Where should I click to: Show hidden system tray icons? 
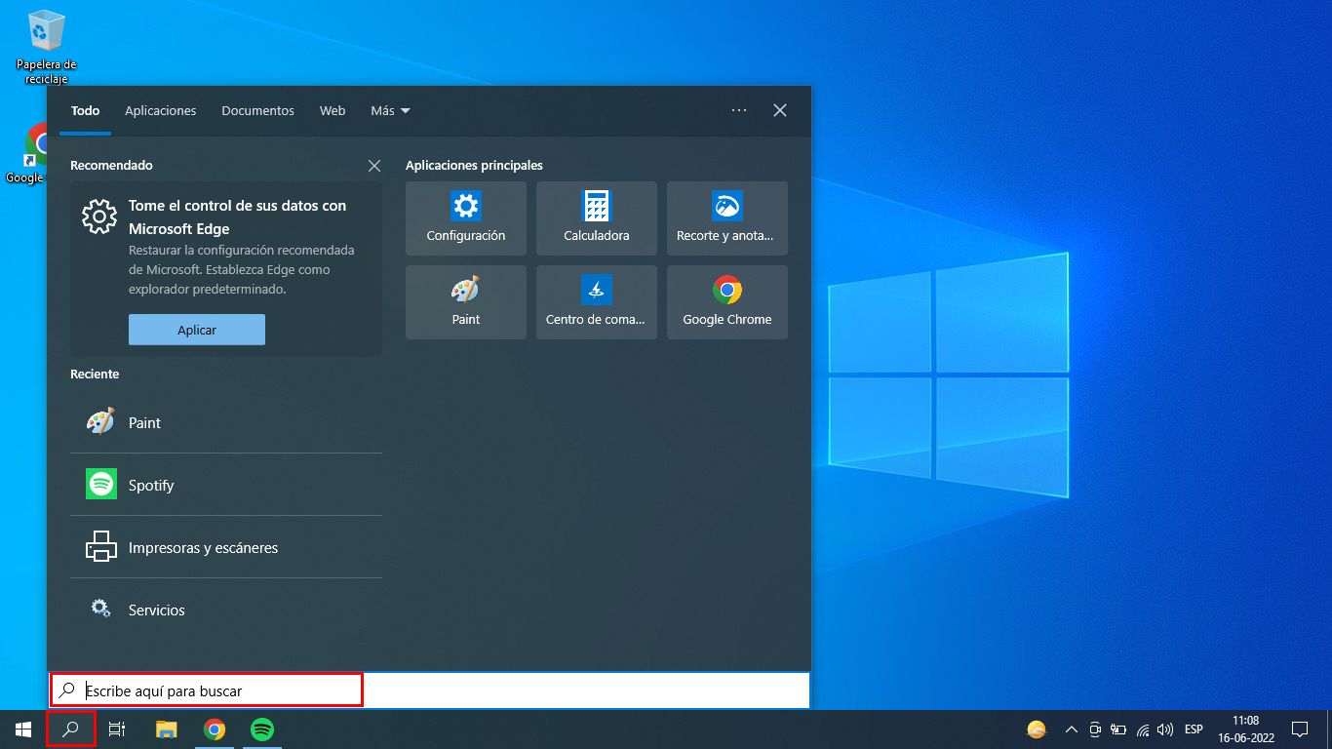(1071, 729)
